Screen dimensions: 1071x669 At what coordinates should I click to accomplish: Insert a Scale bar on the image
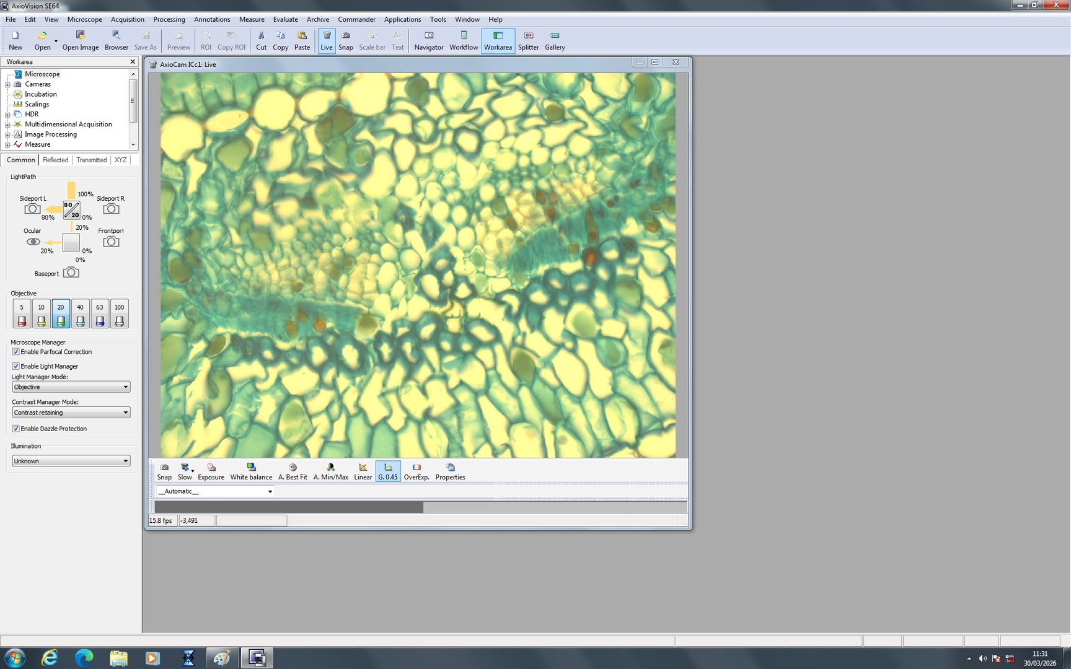point(372,40)
